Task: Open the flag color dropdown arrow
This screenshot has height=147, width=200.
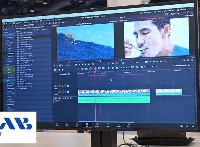Action: pyautogui.click(x=124, y=67)
